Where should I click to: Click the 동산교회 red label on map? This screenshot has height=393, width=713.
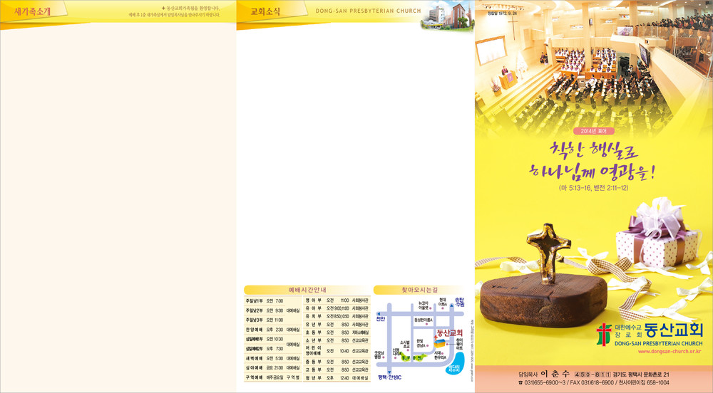(450, 333)
